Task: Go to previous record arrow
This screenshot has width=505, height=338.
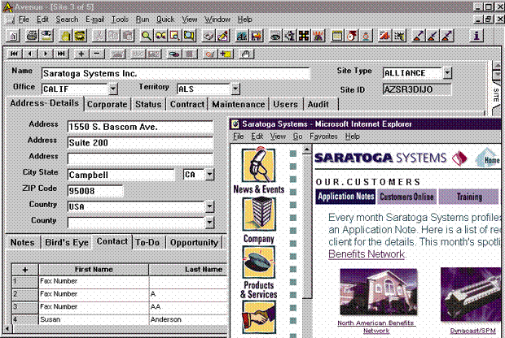Action: point(29,54)
